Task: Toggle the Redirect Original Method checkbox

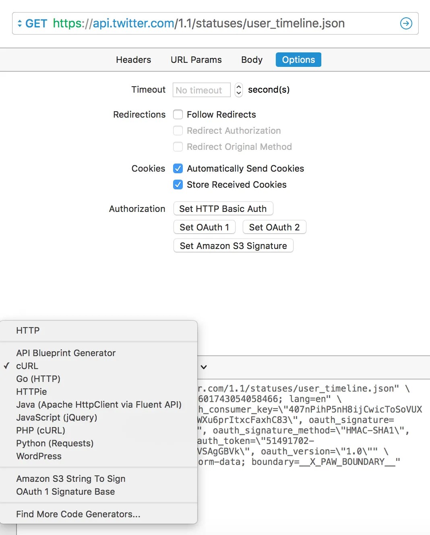Action: point(178,147)
